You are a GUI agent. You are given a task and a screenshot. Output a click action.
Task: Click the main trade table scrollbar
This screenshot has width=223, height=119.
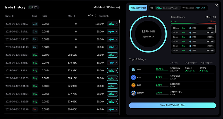(119, 21)
